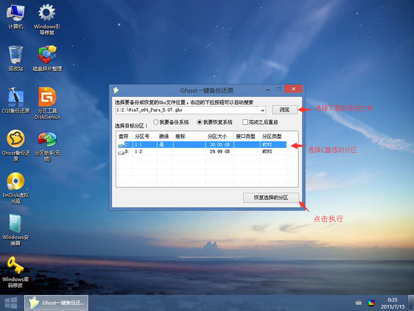Expand the Gho file path dropdown
This screenshot has width=414, height=311.
[263, 110]
